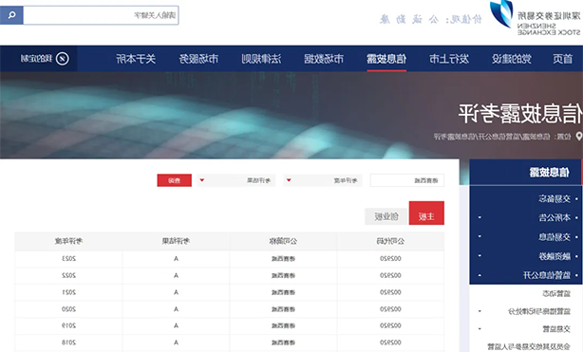Open 监管信息公开 in the sidebar
The width and height of the screenshot is (583, 352).
547,275
